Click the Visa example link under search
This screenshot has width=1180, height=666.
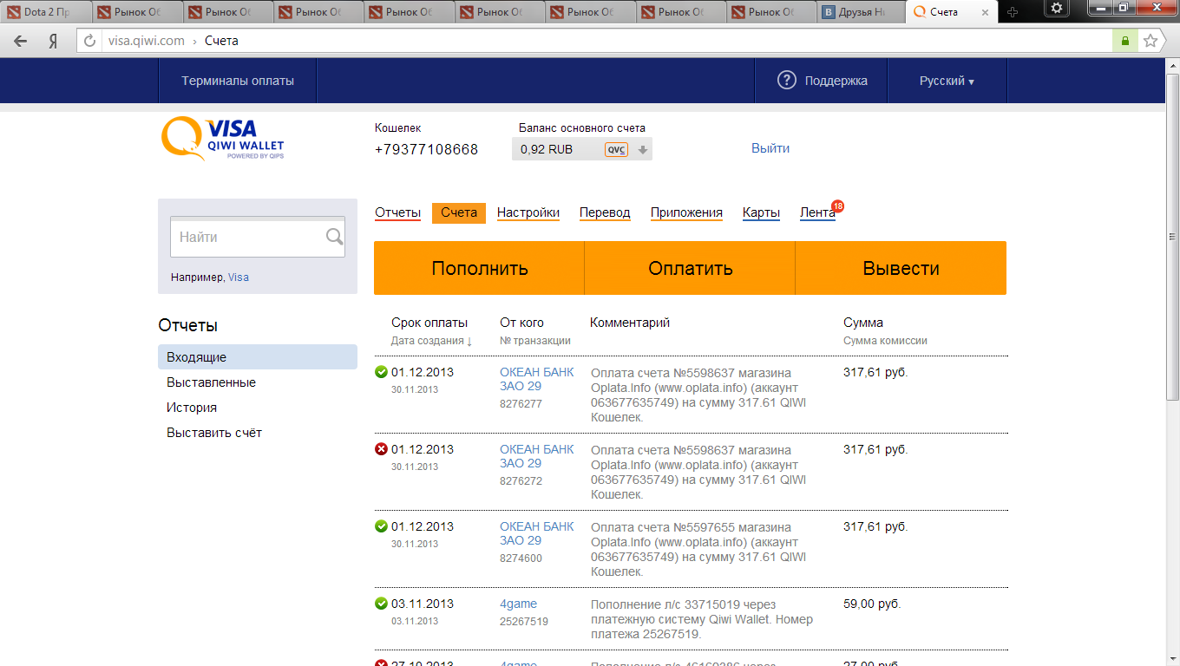click(x=239, y=277)
